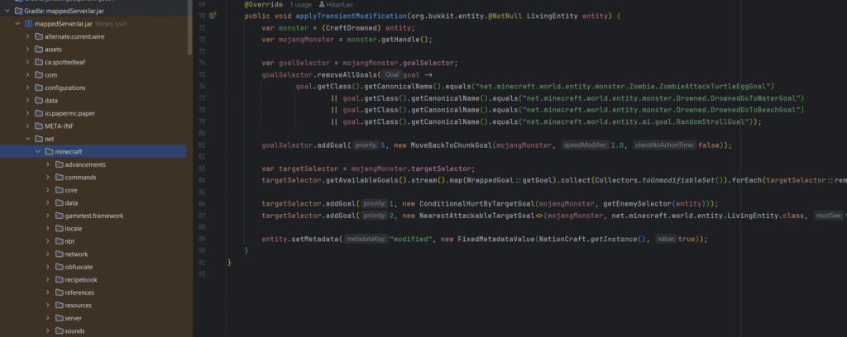
Task: Click the folder icon of the minecraft package
Action: click(49, 151)
